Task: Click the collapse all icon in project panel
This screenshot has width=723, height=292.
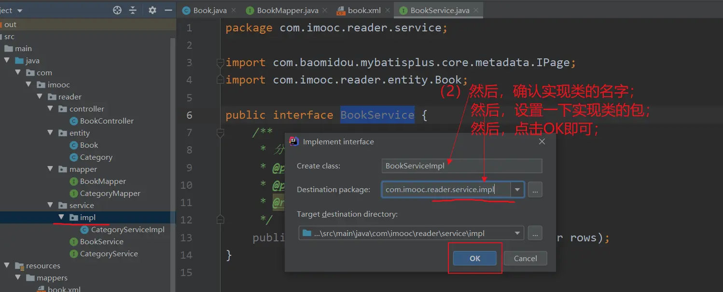Action: click(x=133, y=10)
